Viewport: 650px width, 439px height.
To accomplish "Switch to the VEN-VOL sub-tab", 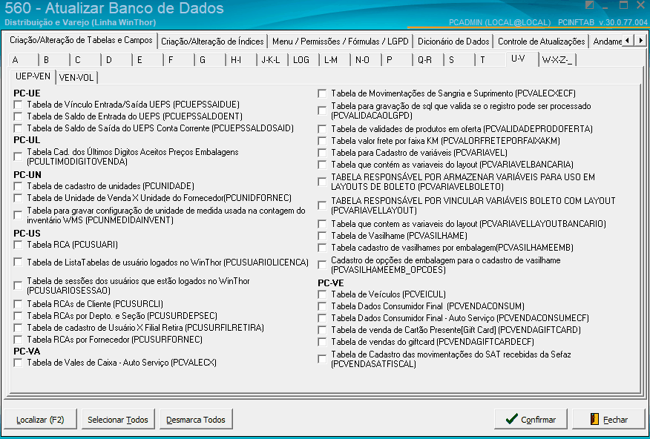I will point(76,77).
